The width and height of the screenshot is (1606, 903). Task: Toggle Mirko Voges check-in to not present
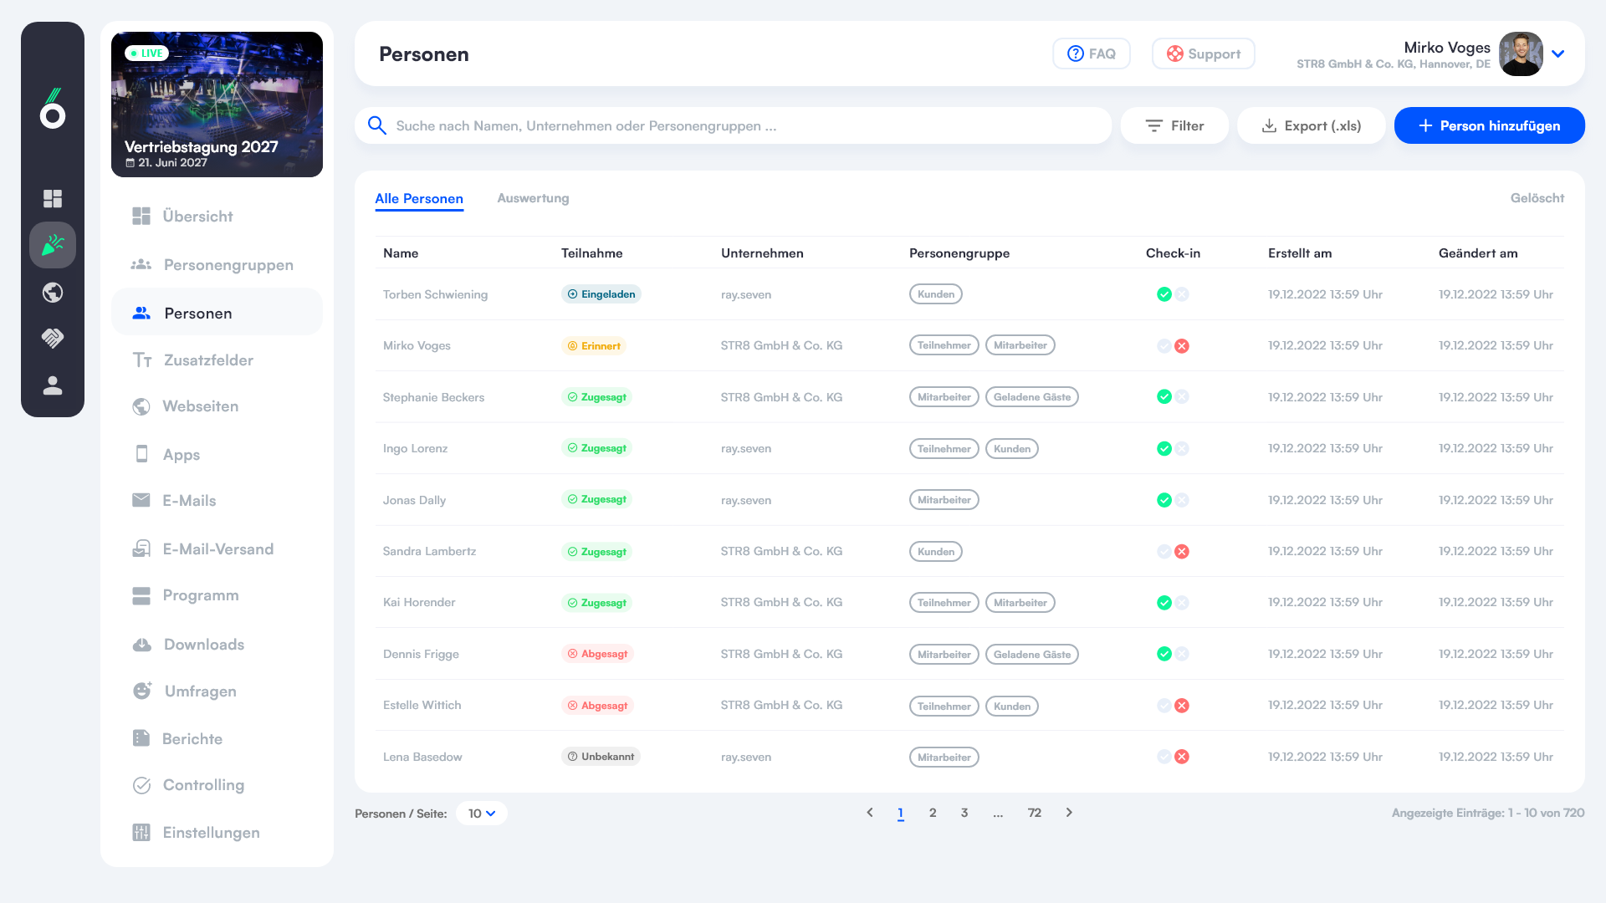(1182, 346)
